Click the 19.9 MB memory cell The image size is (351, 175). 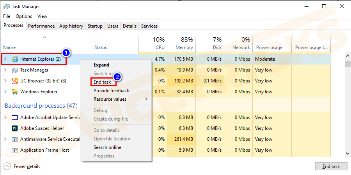pyautogui.click(x=181, y=70)
